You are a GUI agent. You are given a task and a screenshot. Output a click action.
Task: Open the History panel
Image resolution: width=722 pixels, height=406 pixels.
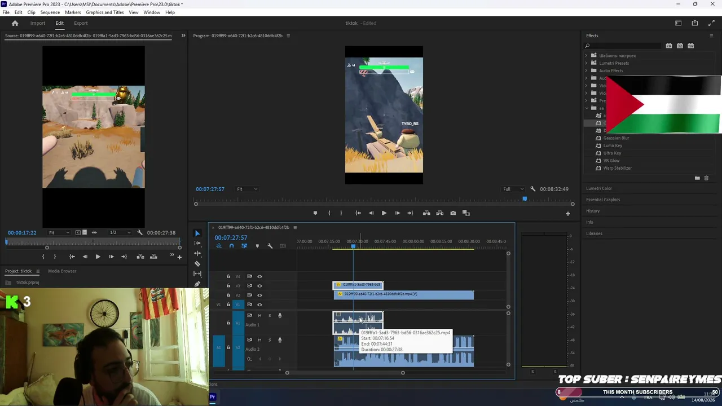pos(593,211)
